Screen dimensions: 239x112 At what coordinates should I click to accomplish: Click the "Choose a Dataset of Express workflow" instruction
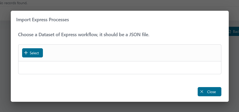[58, 35]
